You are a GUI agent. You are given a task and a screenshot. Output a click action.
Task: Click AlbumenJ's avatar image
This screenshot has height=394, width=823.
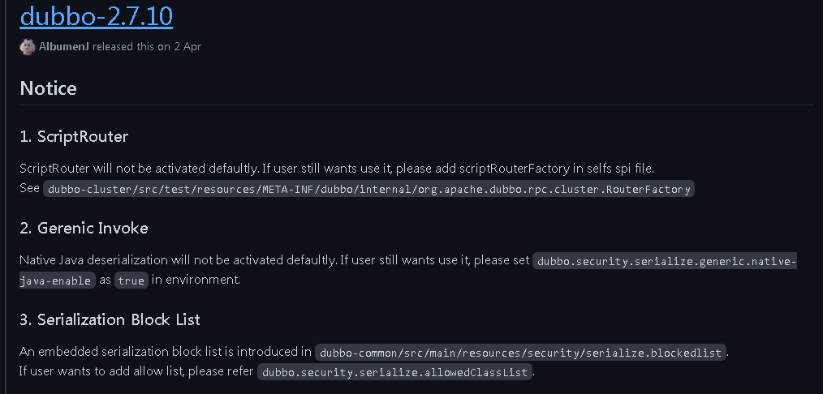(x=28, y=47)
